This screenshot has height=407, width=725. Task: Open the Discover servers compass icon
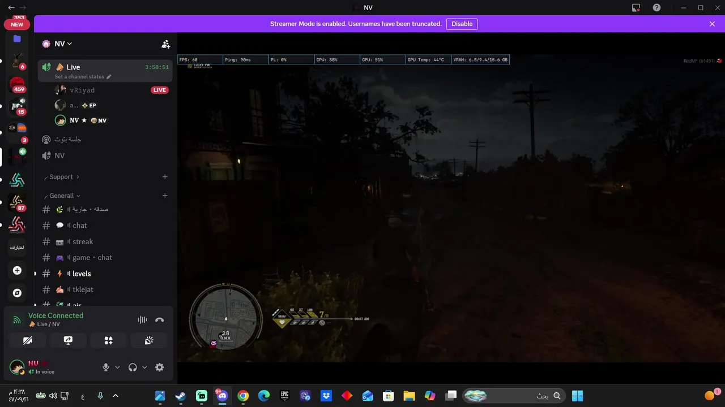(17, 293)
